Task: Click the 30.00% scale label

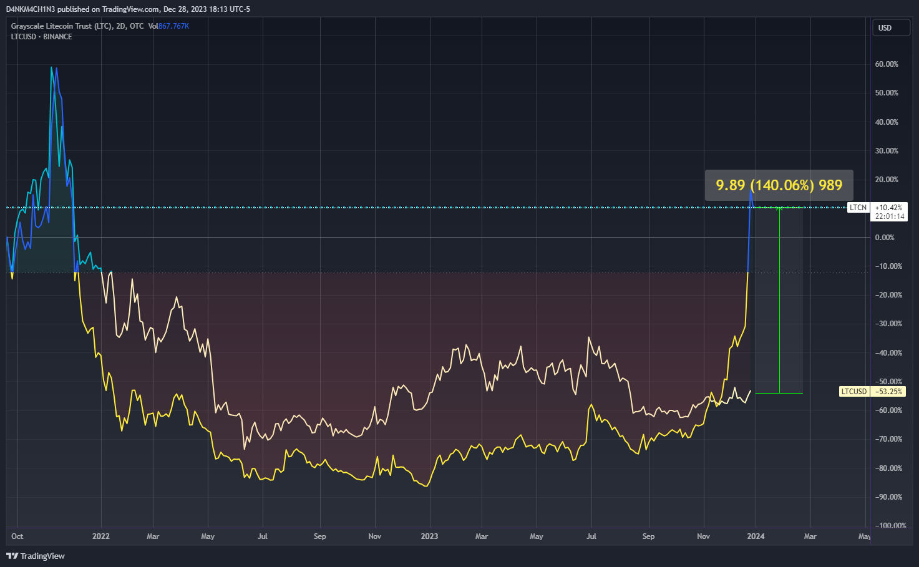Action: (887, 151)
